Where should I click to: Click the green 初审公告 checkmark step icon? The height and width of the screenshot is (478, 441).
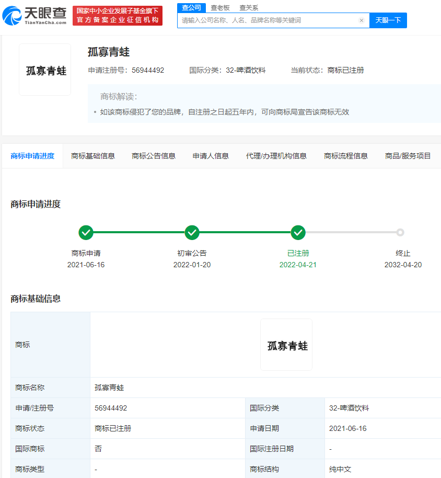click(x=192, y=232)
